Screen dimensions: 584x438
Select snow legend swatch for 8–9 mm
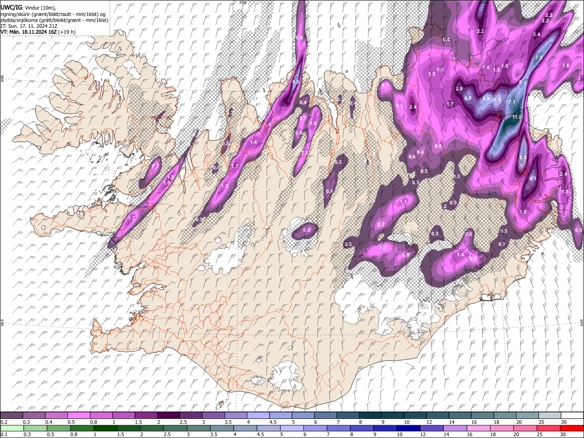click(x=370, y=416)
